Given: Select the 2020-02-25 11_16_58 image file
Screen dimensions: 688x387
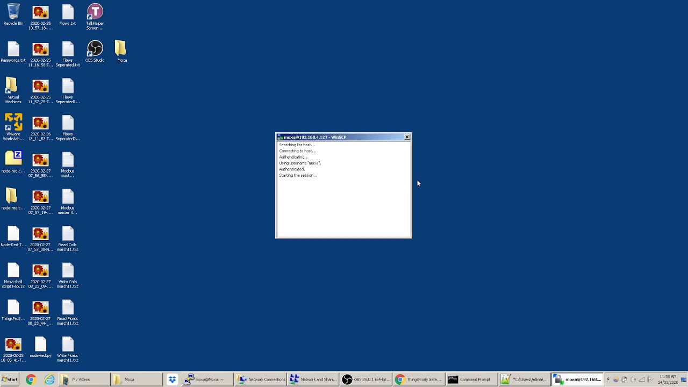Looking at the screenshot, I should pos(40,54).
